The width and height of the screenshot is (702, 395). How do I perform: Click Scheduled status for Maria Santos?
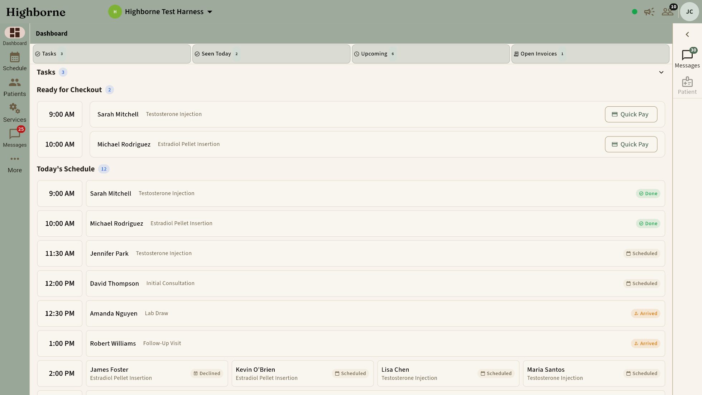(641, 374)
